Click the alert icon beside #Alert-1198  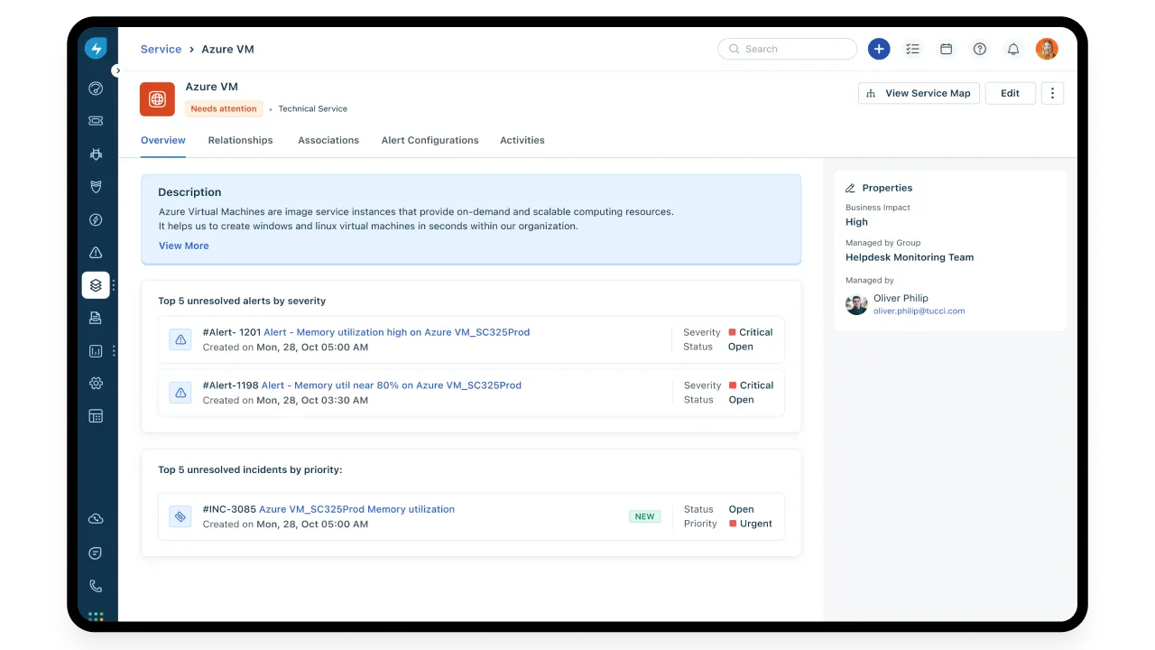(x=180, y=393)
